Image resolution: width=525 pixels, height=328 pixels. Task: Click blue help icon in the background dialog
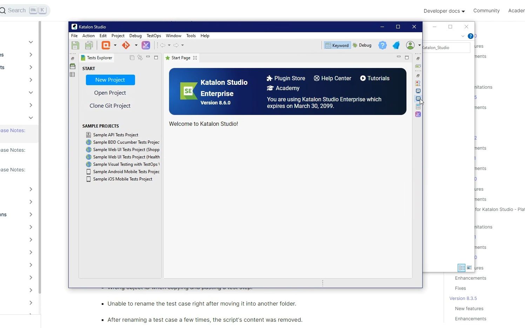(x=471, y=36)
